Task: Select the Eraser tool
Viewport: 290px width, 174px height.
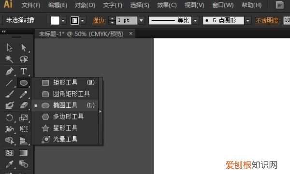Action: point(24,105)
